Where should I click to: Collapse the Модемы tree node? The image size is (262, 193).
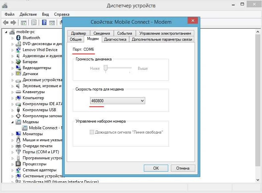(x=13, y=122)
